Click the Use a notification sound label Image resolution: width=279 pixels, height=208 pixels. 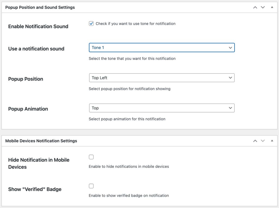37,49
